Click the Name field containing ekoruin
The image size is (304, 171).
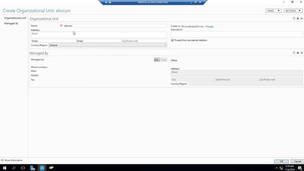[x=115, y=26]
